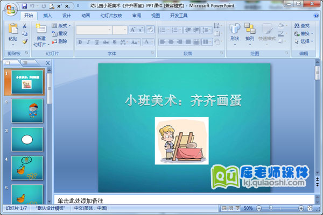Screen dimensions: 323x215
Task: Open the Arrange icon
Action: (250, 28)
